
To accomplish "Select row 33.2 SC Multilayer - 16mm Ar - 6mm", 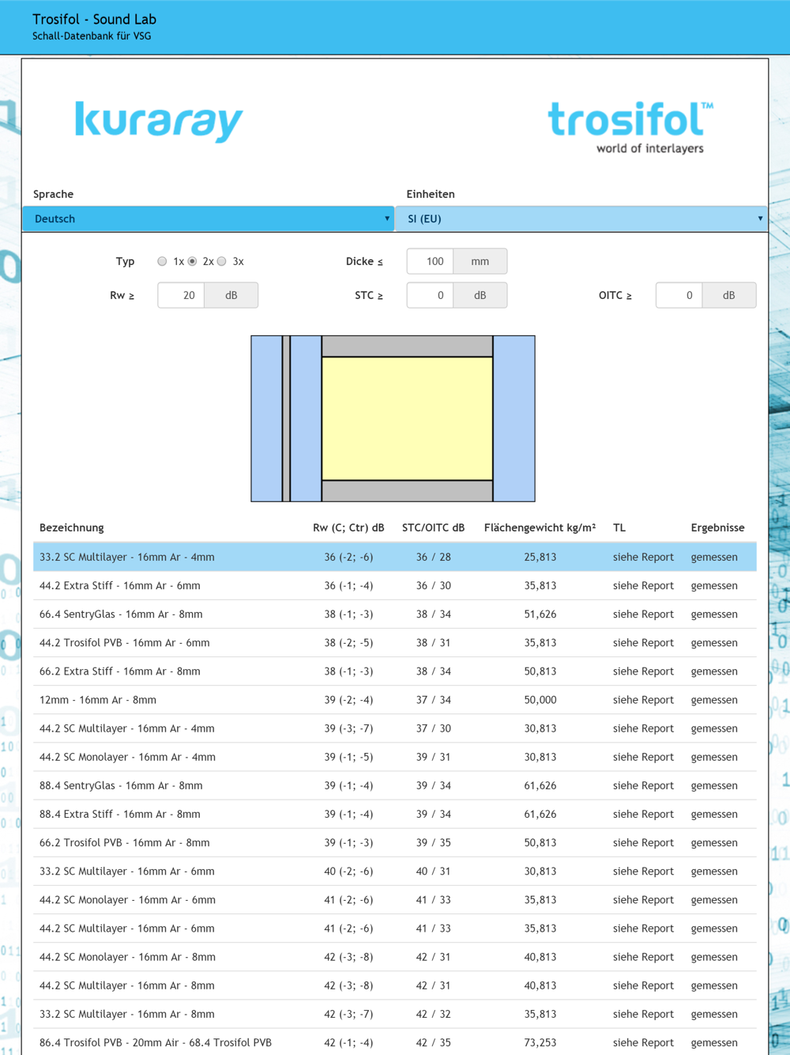I will click(x=395, y=871).
